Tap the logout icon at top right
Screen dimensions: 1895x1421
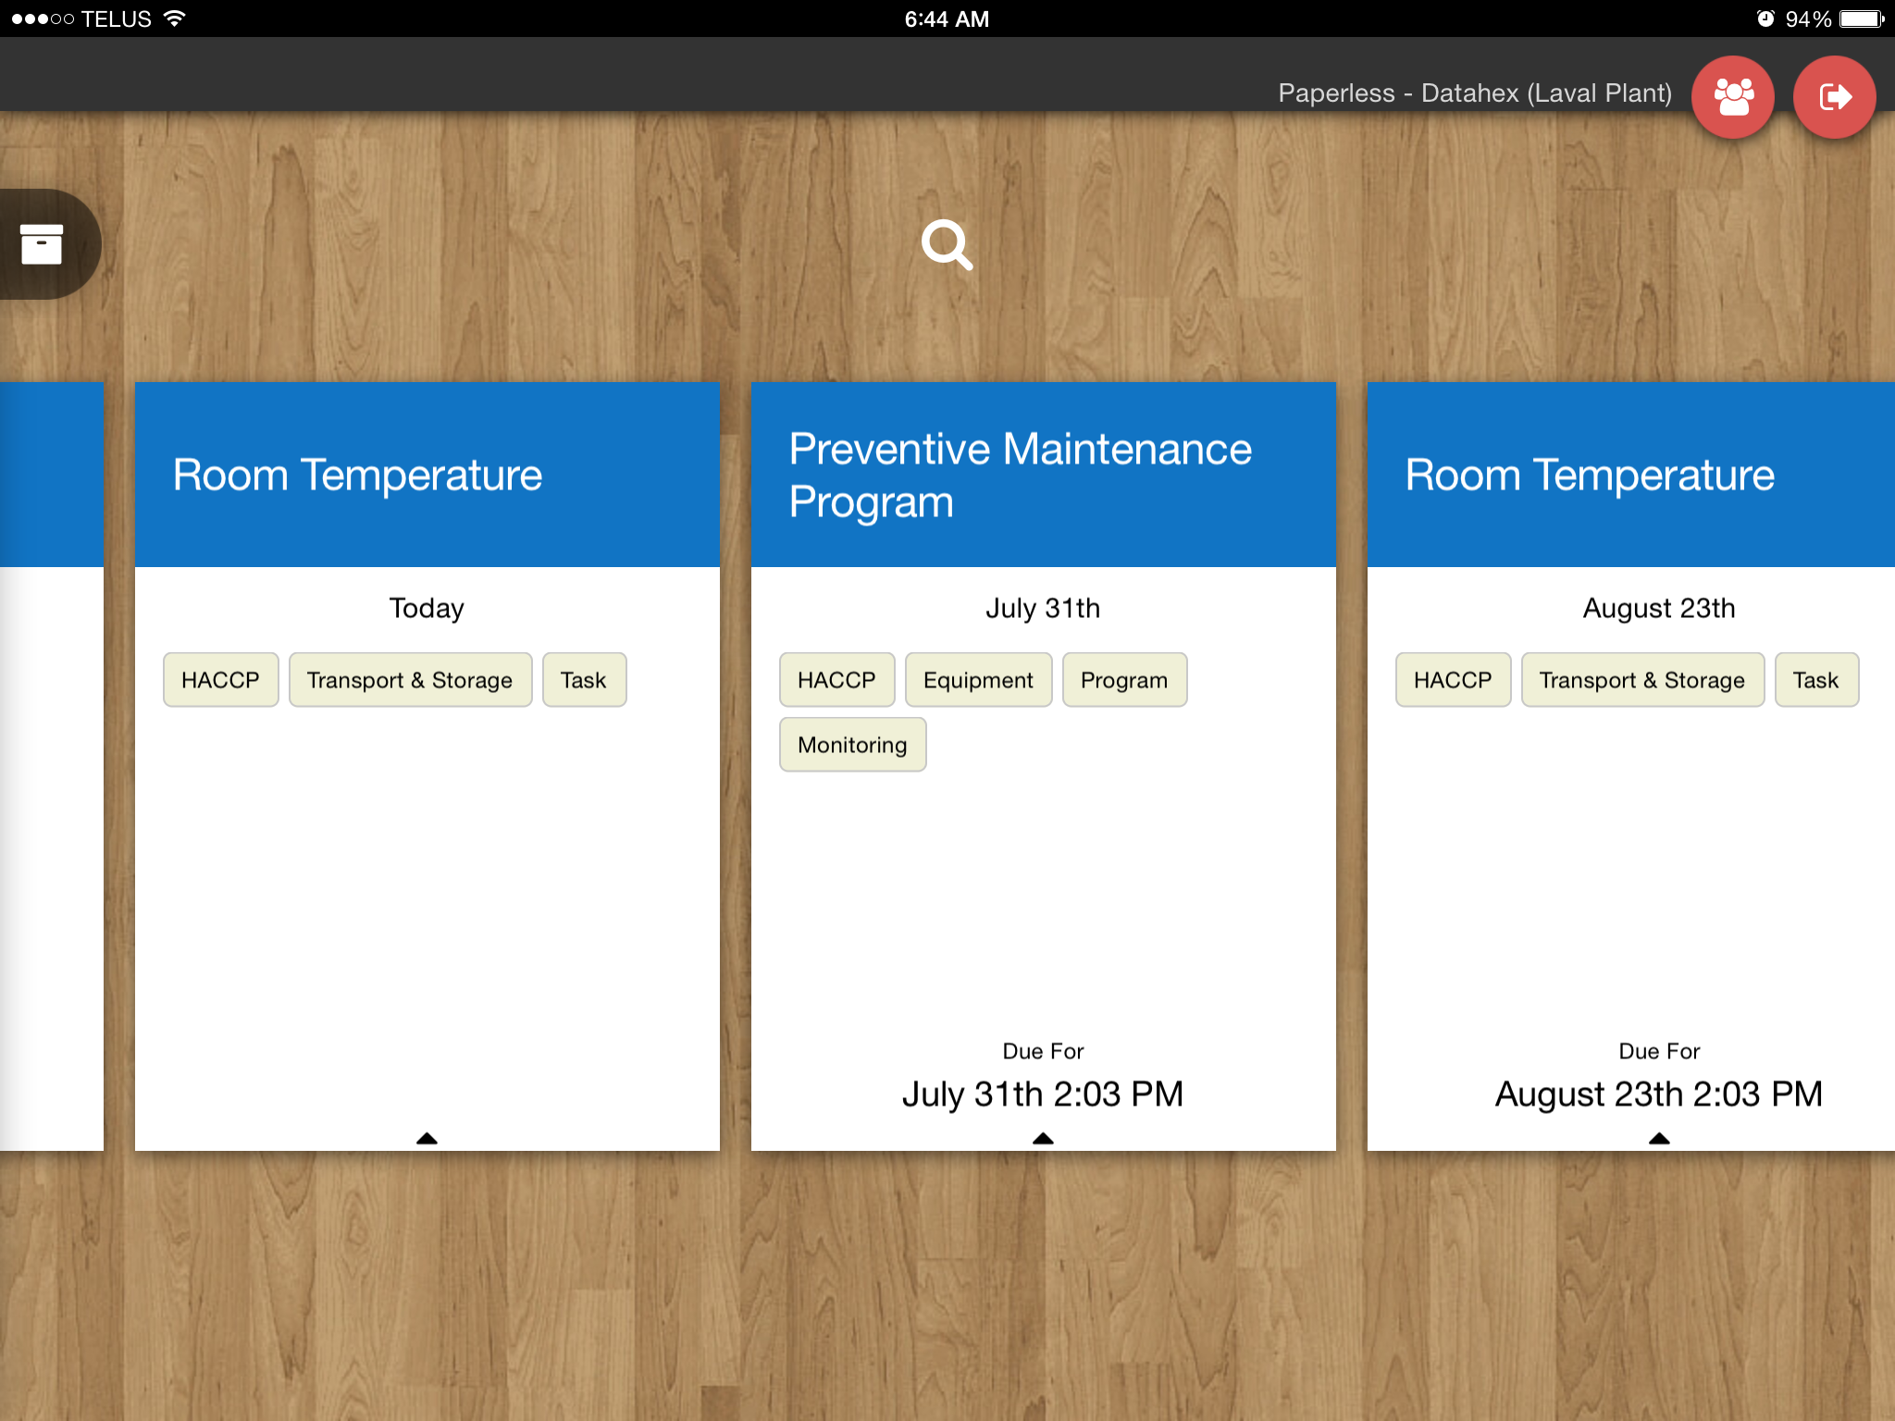click(x=1835, y=96)
